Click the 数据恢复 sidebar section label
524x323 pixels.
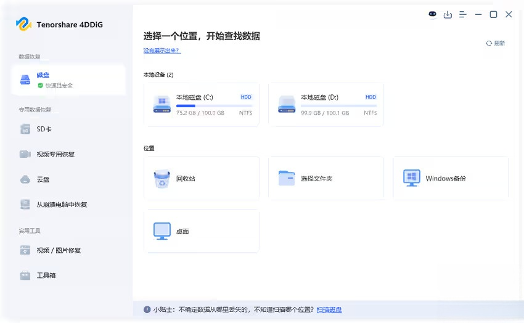[30, 57]
